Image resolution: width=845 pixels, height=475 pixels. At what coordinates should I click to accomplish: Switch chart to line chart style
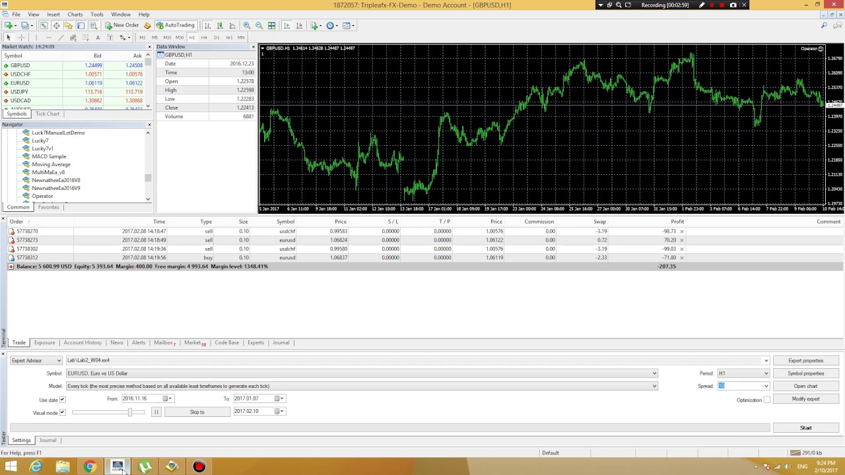232,26
